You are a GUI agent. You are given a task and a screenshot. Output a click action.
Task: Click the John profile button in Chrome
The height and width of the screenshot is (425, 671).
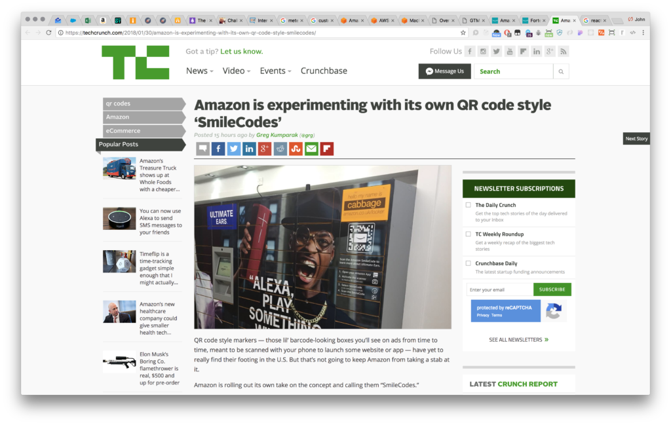tap(636, 19)
